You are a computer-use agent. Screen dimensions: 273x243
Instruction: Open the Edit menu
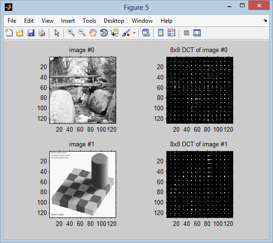29,21
